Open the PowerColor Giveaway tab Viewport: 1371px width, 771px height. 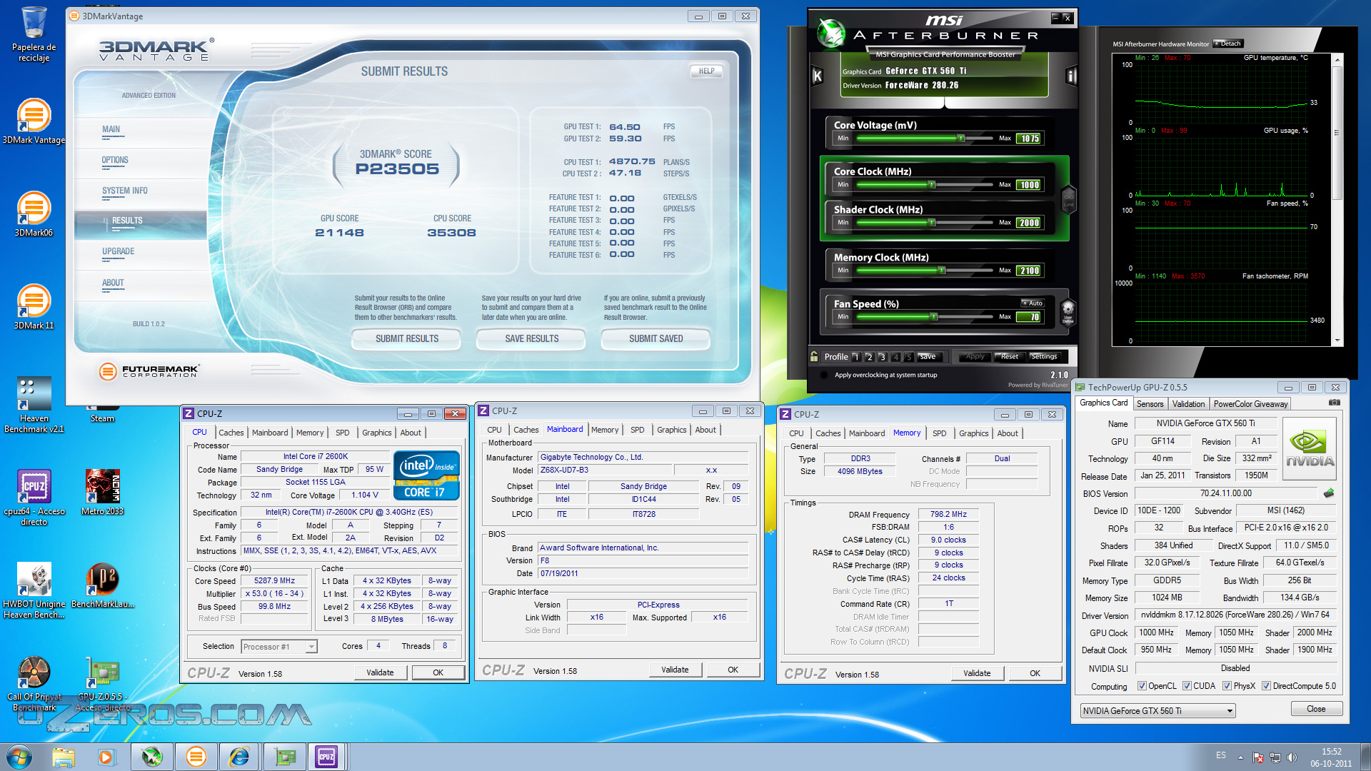[1250, 404]
